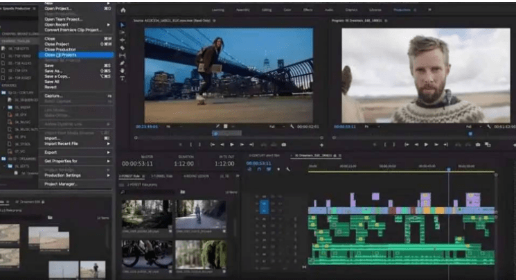This screenshot has width=516, height=280.
Task: Choose Close Production menu entry
Action: (x=60, y=49)
